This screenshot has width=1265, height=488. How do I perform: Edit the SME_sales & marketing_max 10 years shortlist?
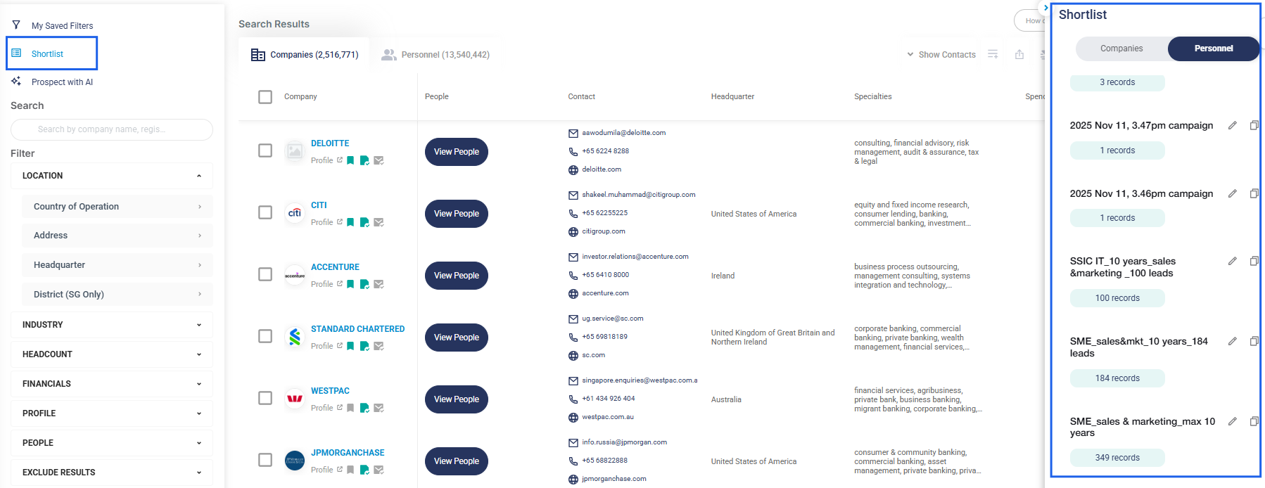[1233, 421]
